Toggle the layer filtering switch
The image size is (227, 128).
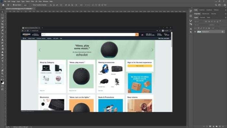220,21
